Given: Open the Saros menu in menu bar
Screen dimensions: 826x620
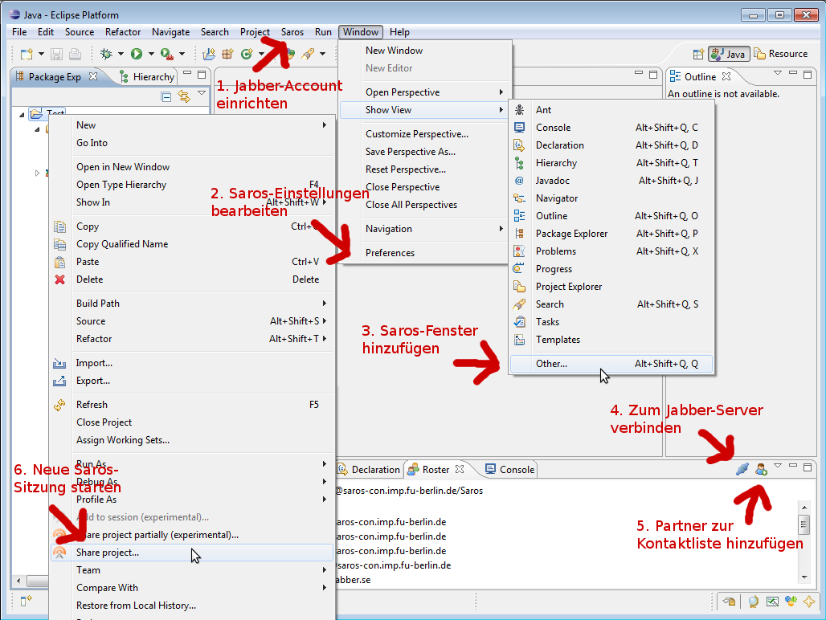Looking at the screenshot, I should point(292,32).
